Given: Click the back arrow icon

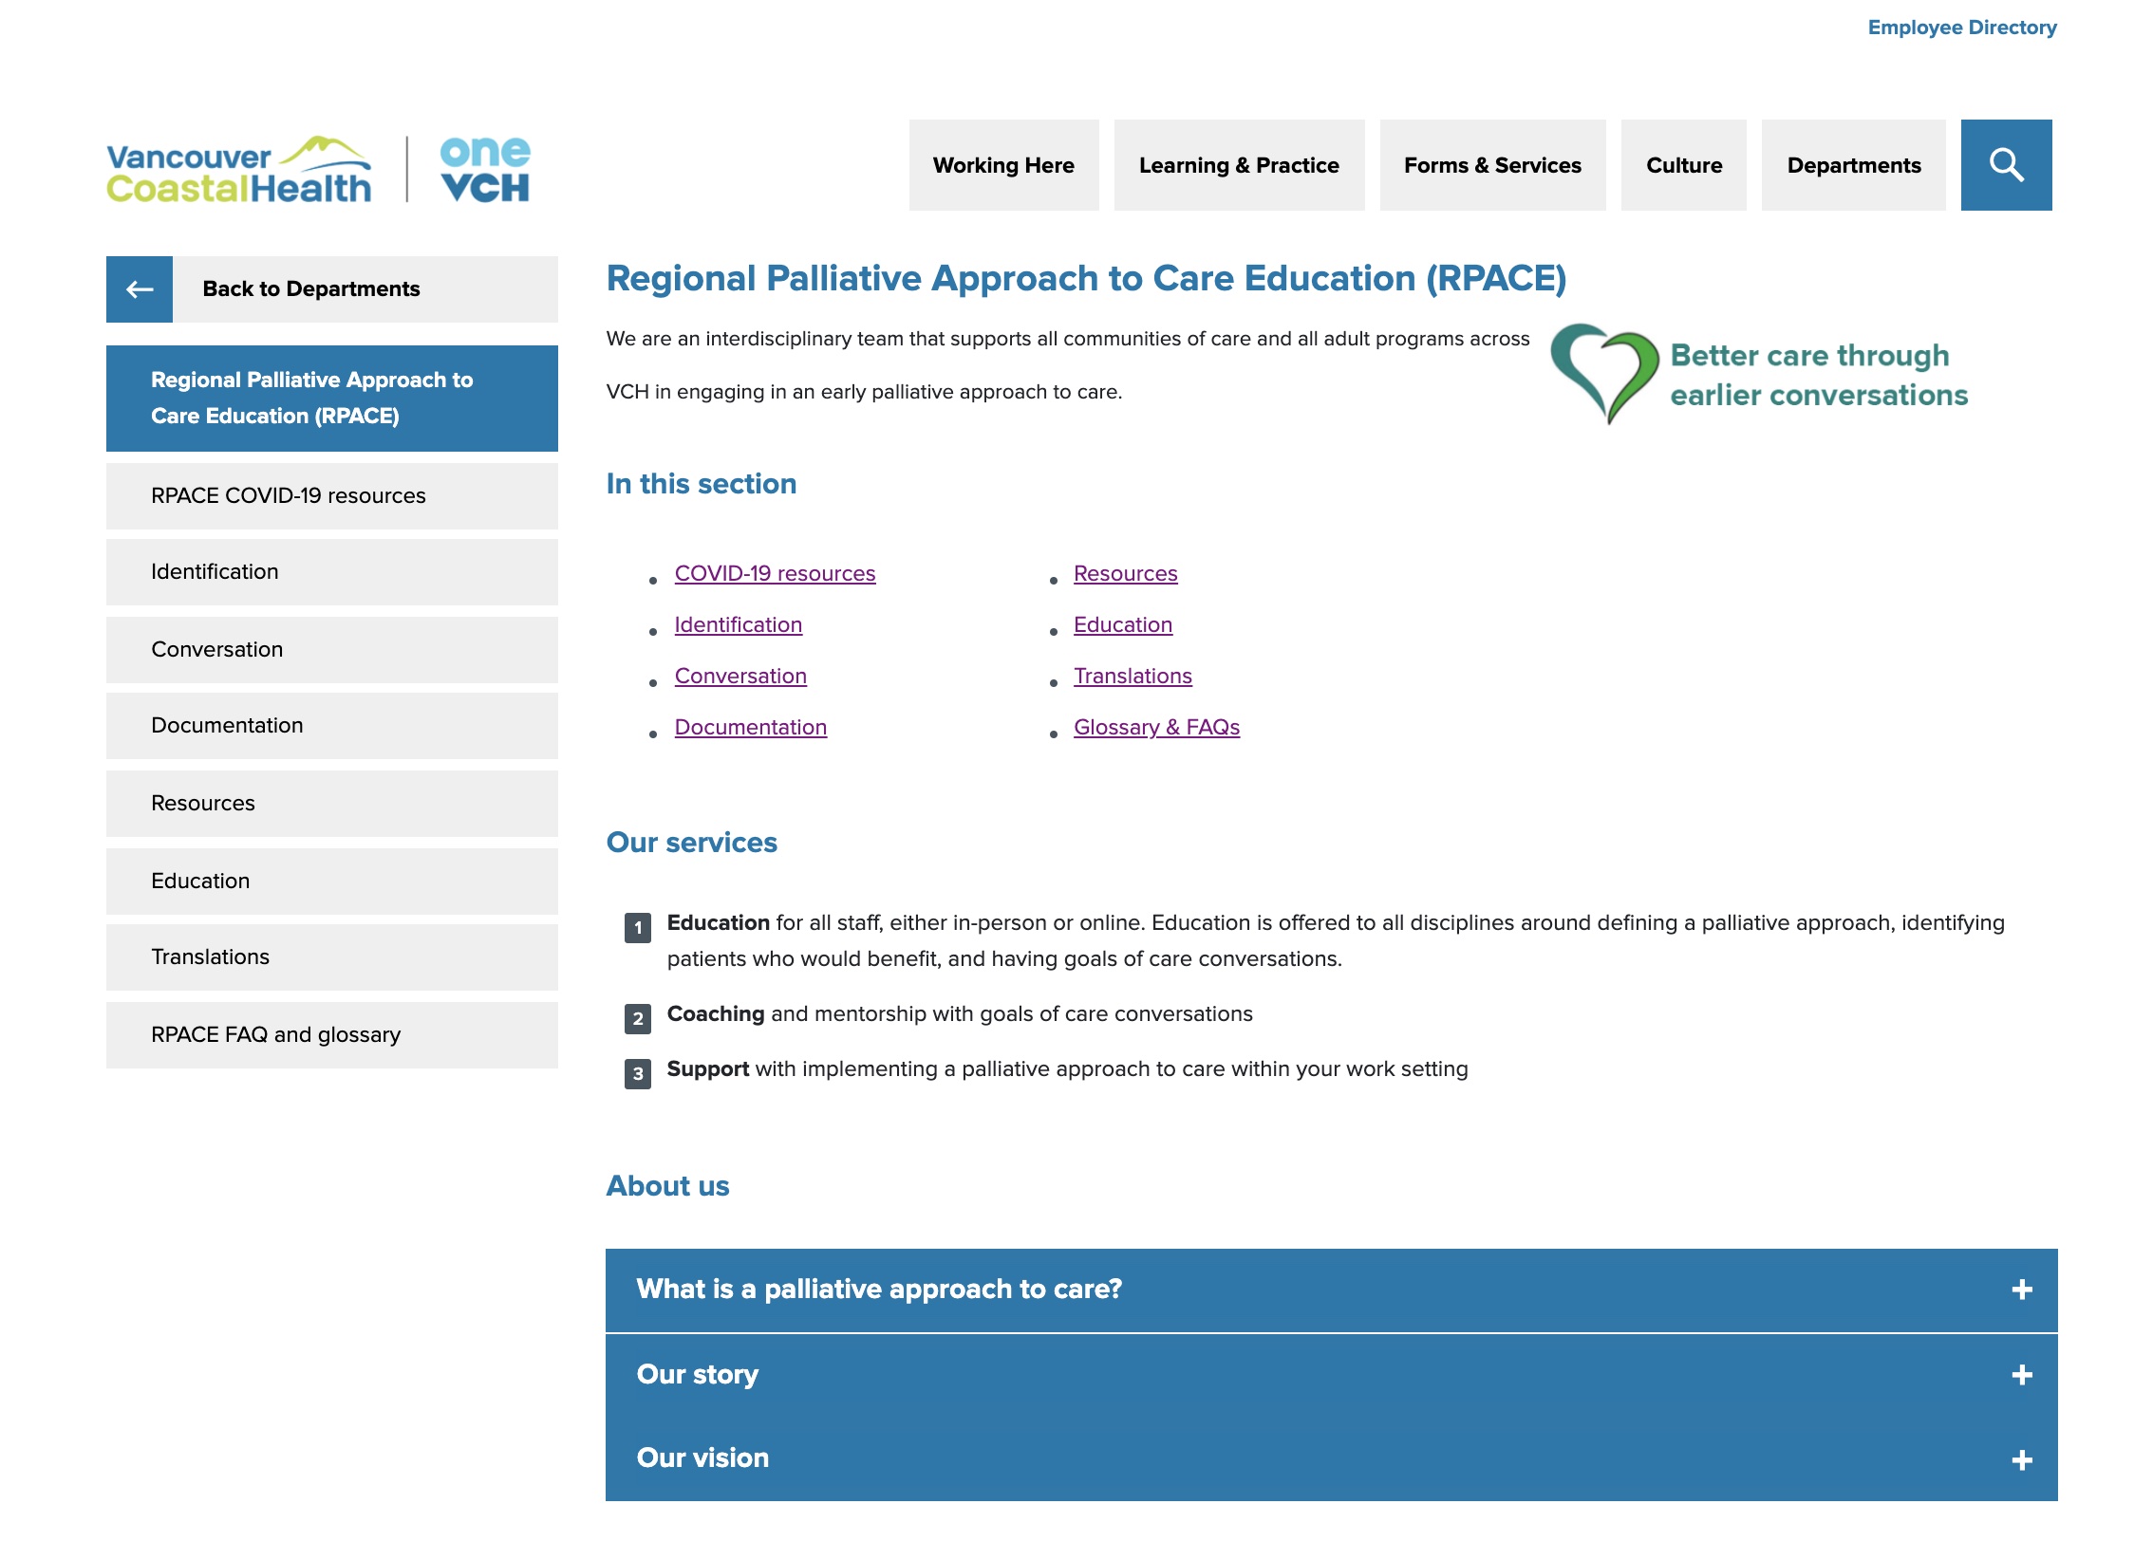Looking at the screenshot, I should (140, 289).
